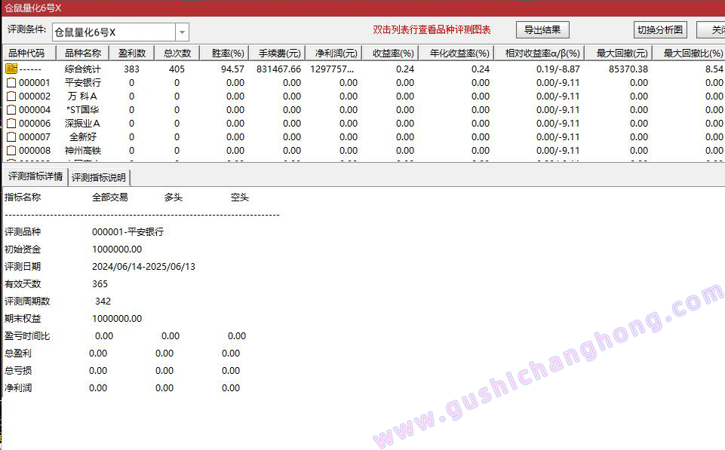Viewport: 725px width, 450px height.
Task: Sort by 净利润(元) column header
Action: 334,53
